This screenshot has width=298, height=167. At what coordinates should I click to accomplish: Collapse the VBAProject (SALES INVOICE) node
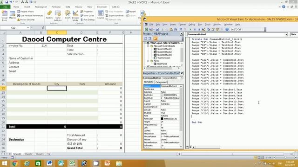coord(145,43)
